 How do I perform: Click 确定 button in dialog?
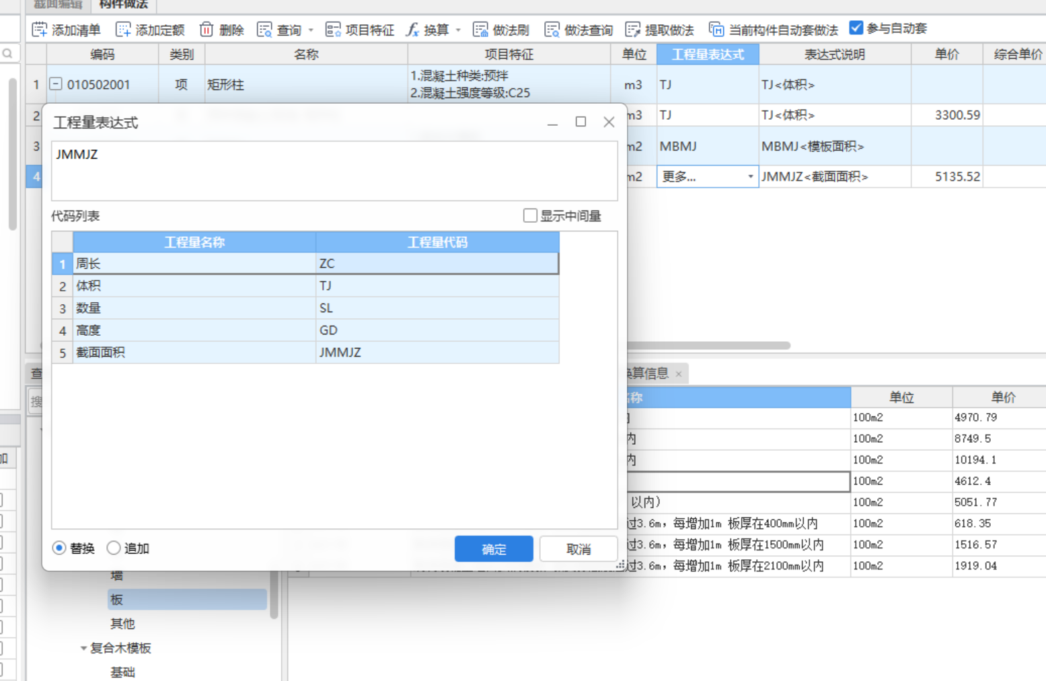494,549
